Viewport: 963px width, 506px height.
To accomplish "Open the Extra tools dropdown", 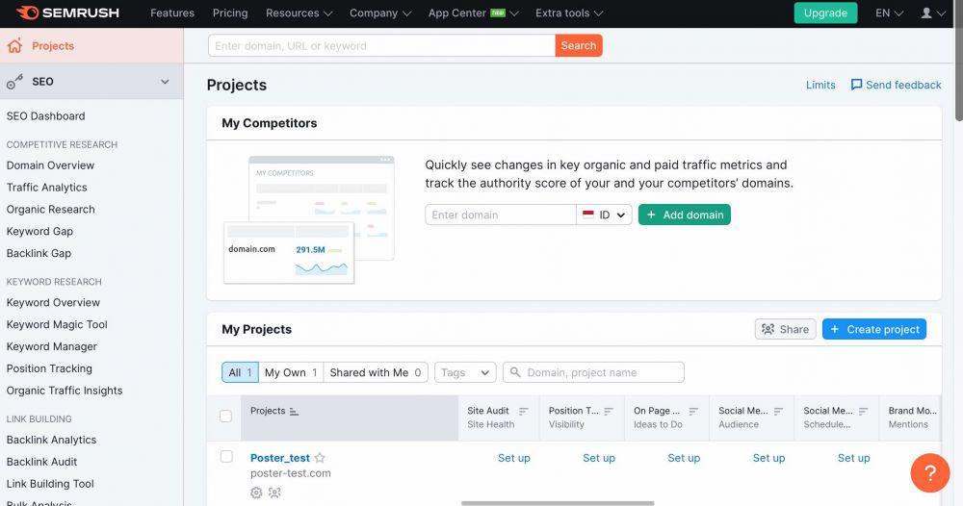I will pyautogui.click(x=569, y=13).
